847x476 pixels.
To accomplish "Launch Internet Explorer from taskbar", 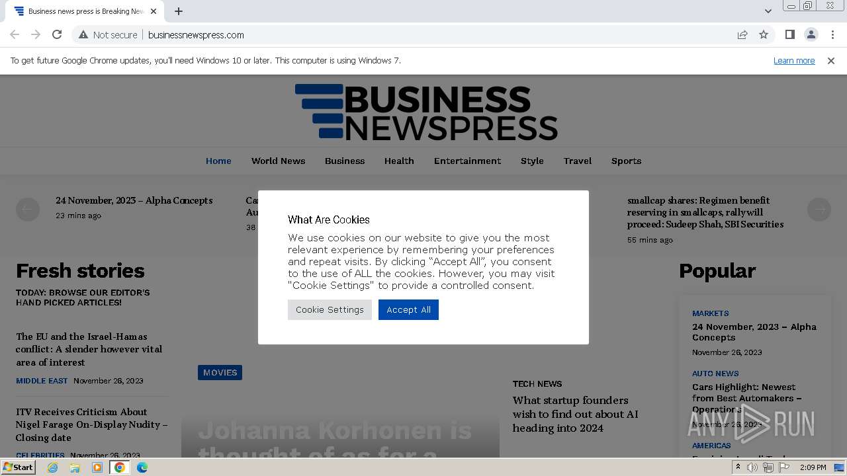I will pyautogui.click(x=52, y=467).
